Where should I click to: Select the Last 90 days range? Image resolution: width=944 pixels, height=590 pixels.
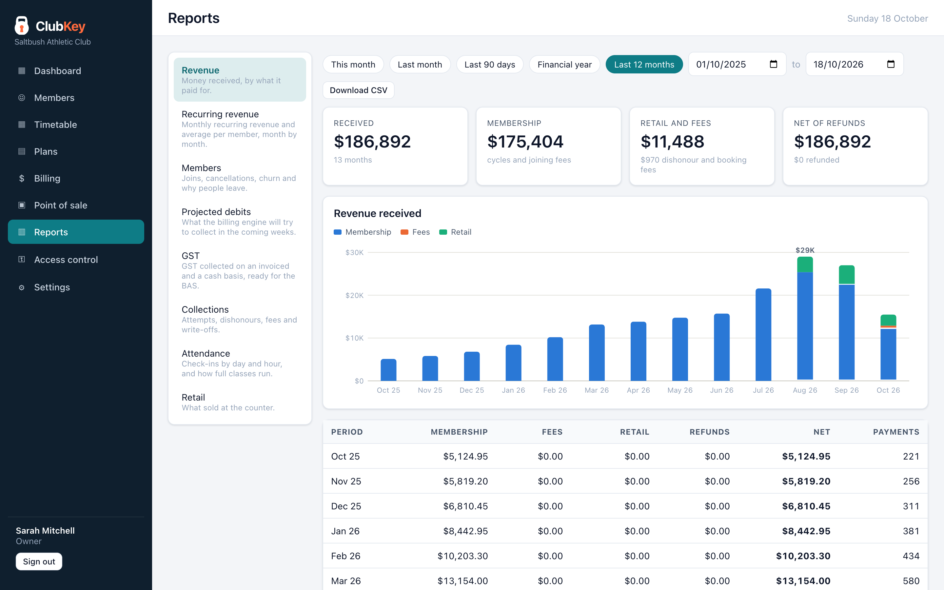point(490,64)
